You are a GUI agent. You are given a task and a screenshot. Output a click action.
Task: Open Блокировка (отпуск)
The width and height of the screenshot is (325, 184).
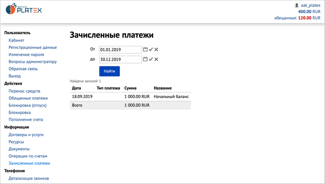pyautogui.click(x=28, y=105)
